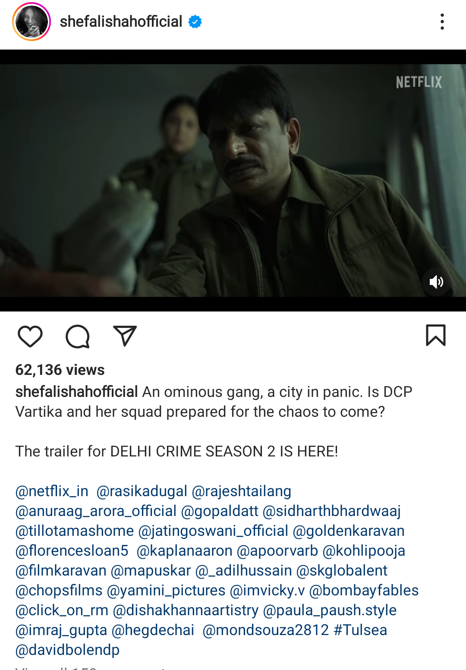Open the shefalishahofficial username in the header
The image size is (466, 670).
point(121,22)
